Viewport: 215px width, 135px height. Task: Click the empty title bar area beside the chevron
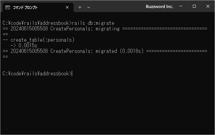click(x=118, y=6)
